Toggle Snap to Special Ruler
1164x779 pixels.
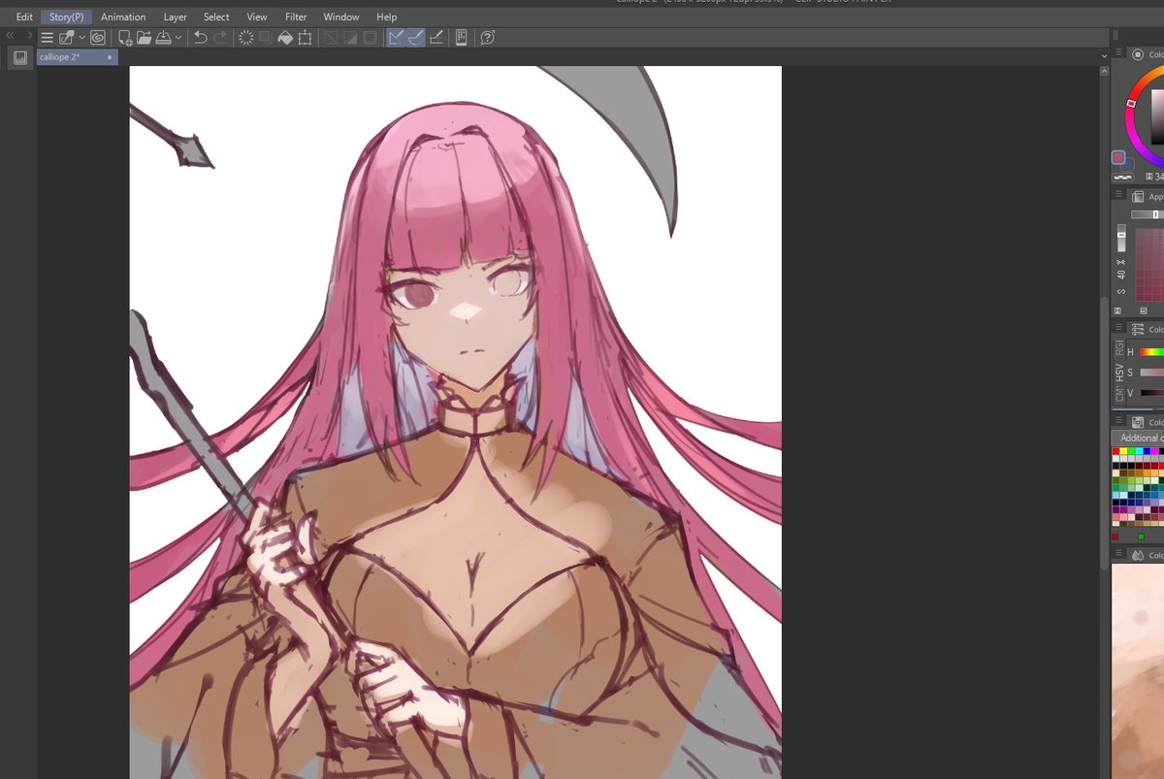(x=415, y=38)
